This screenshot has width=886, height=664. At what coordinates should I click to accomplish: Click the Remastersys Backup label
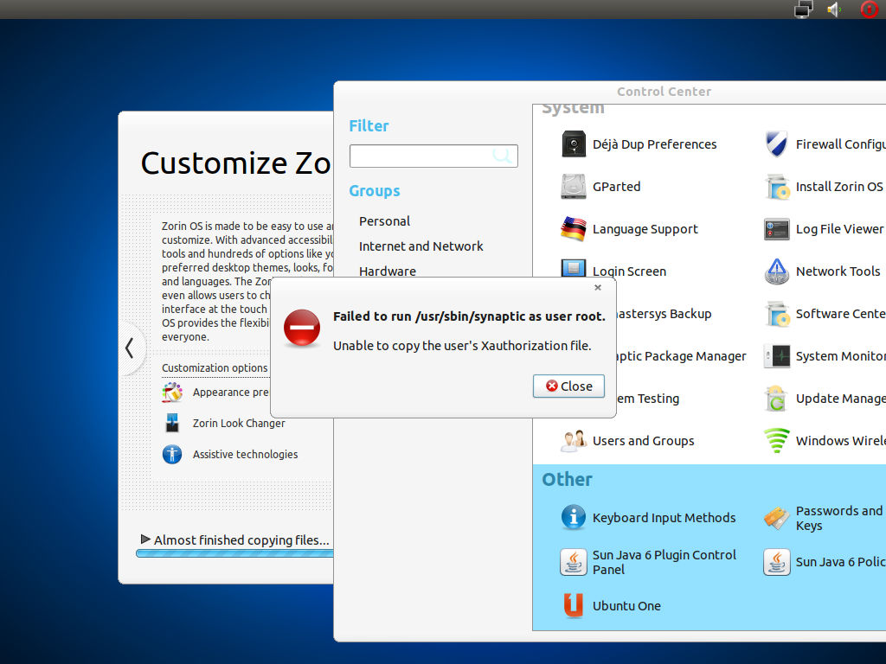(x=664, y=314)
